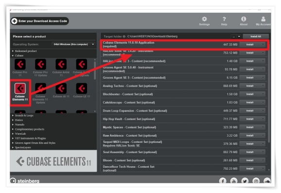
Task: Open Steinberg SoundCloud icon
Action: click(267, 181)
